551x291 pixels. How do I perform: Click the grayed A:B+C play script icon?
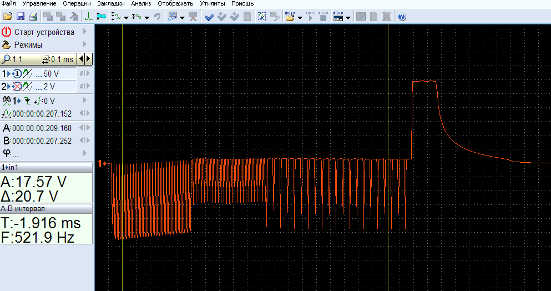coord(311,17)
